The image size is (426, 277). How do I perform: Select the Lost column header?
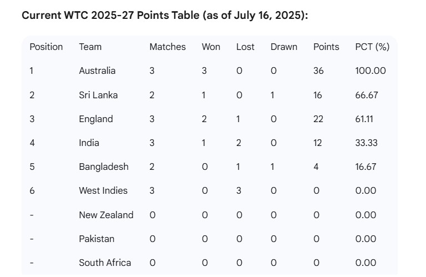[x=245, y=47]
